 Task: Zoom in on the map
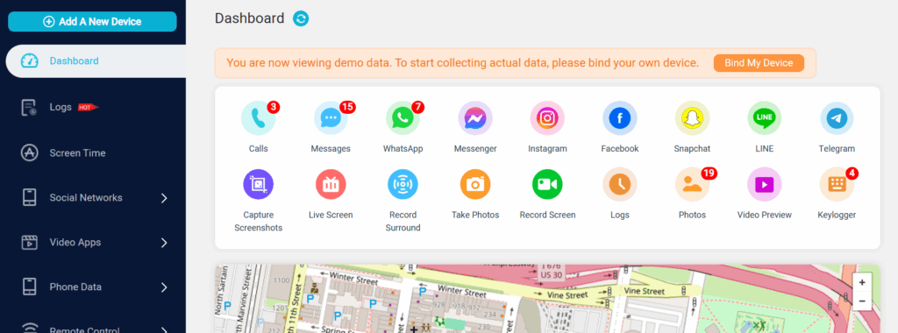tap(862, 282)
